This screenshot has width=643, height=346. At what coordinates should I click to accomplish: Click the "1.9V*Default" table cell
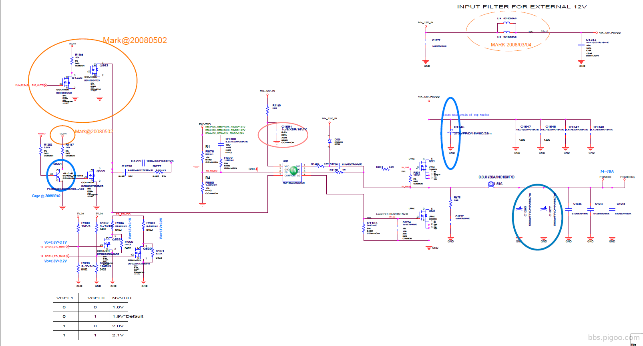point(128,316)
